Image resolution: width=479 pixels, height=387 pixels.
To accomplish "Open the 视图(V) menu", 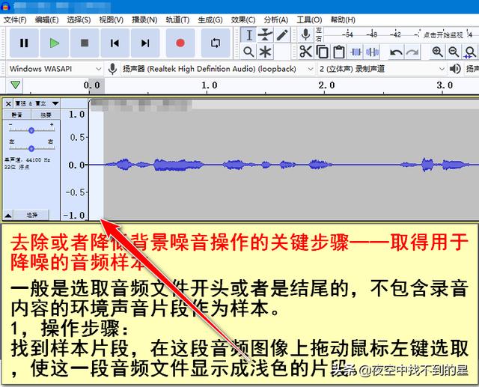I will click(x=112, y=20).
